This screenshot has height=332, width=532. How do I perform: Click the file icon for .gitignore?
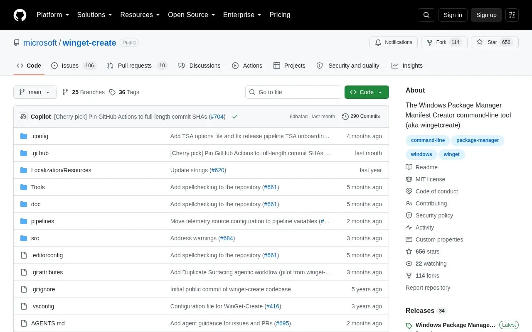coord(24,289)
